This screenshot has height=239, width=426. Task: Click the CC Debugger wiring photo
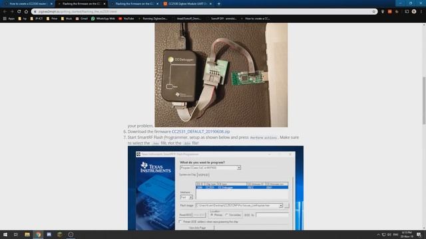point(221,75)
